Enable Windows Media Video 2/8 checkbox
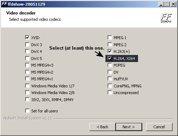This screenshot has width=178, height=136. [x=27, y=93]
